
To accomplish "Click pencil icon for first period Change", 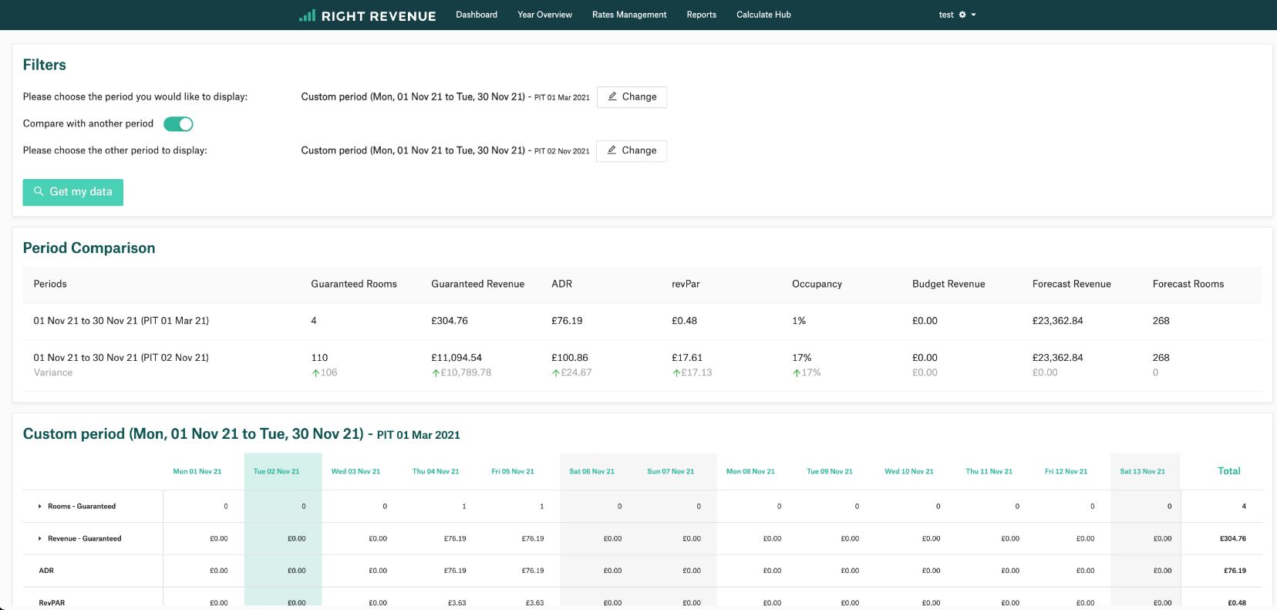I will click(x=612, y=96).
